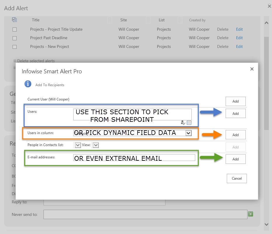Click the Projects - New Project title text

(49, 46)
